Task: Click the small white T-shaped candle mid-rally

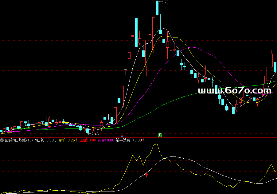Action: point(125,72)
